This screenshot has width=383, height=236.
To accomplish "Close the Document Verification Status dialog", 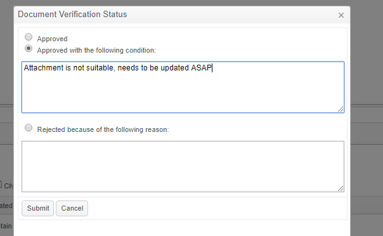I will (x=341, y=15).
